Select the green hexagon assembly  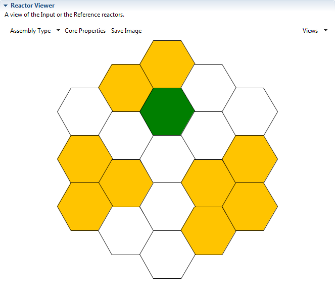pyautogui.click(x=167, y=111)
